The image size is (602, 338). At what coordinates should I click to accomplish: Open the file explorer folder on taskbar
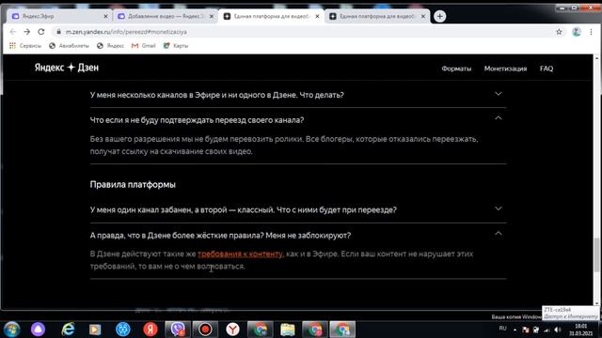[287, 330]
